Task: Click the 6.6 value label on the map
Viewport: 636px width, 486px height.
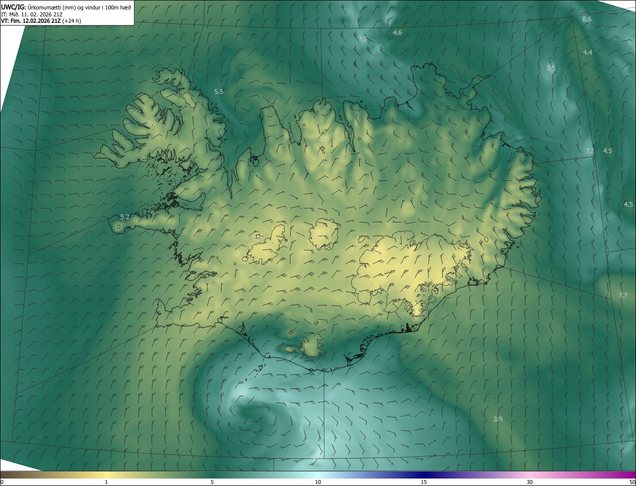Action: (x=587, y=19)
